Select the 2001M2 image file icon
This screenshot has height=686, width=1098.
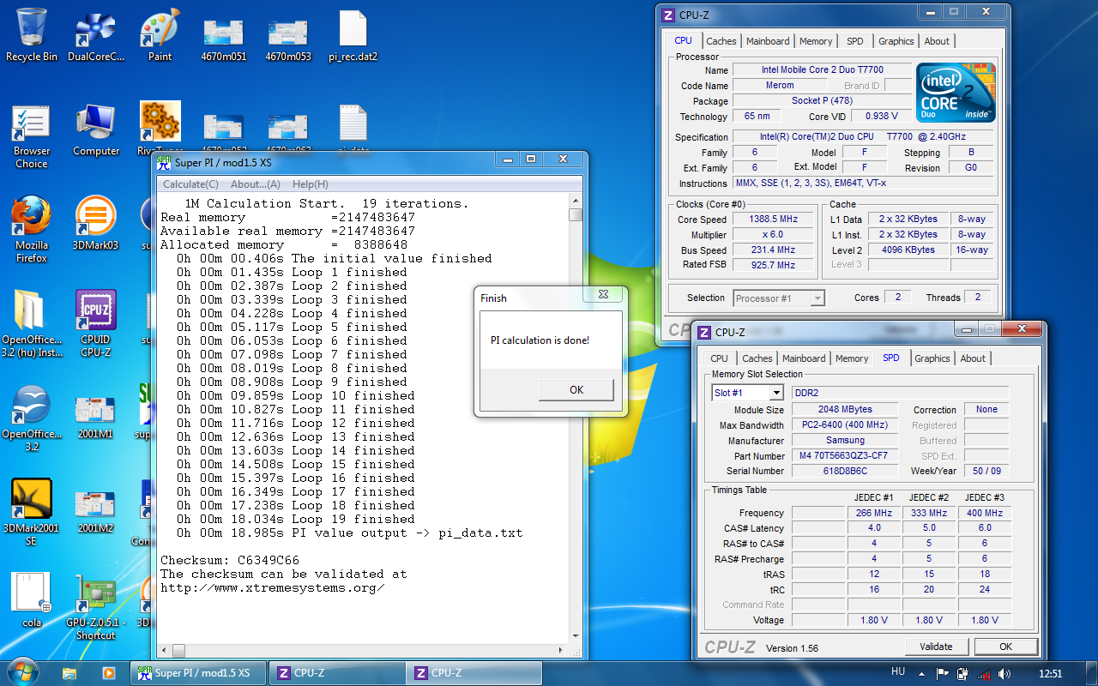click(x=96, y=511)
